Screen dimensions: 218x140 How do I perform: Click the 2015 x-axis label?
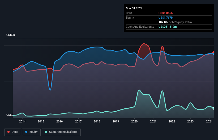(x=41, y=121)
